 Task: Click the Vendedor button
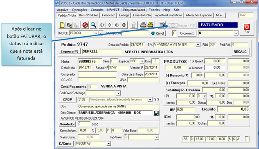coord(67,124)
